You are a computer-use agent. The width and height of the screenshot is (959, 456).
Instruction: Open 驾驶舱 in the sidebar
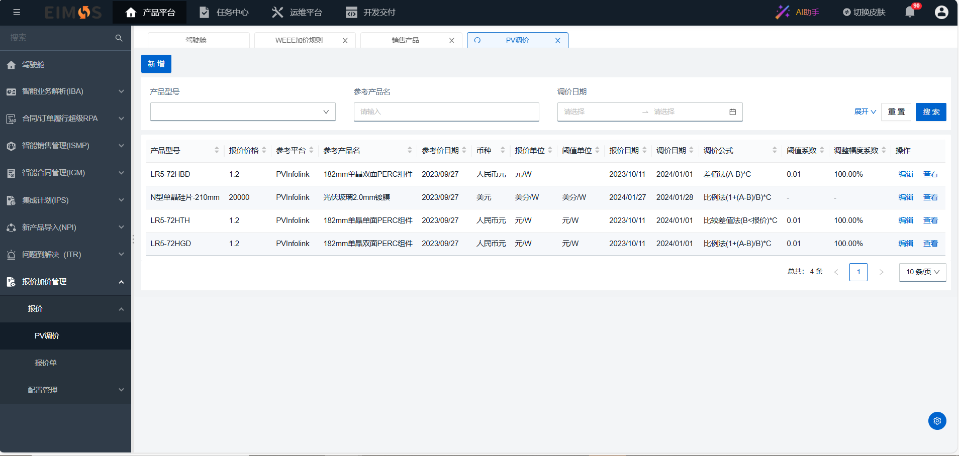(65, 65)
